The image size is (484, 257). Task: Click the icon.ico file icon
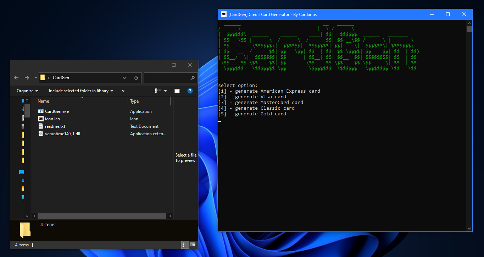(x=41, y=119)
